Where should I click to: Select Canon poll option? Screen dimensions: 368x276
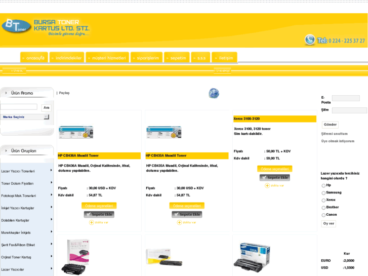coord(323,215)
